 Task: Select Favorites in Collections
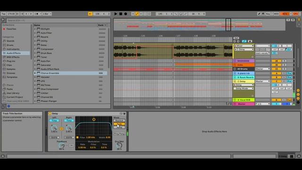11,29
